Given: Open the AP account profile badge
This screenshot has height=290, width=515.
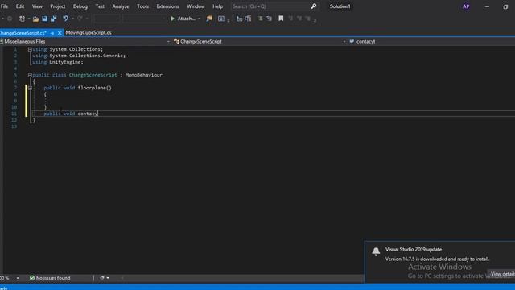Looking at the screenshot, I should pos(466,6).
